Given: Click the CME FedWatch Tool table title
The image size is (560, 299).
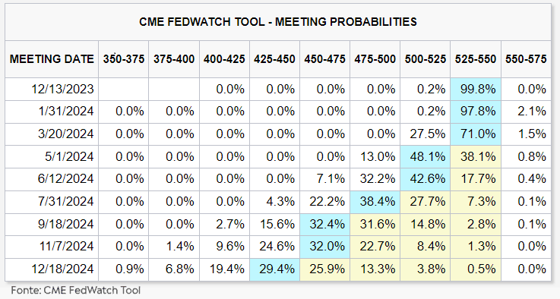Looking at the screenshot, I should point(278,22).
